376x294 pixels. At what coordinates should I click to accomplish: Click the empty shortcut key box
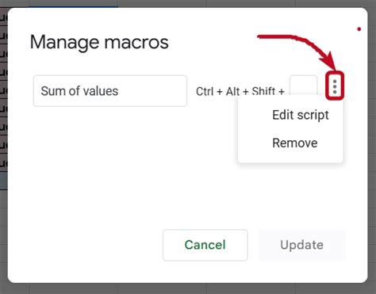click(x=304, y=85)
